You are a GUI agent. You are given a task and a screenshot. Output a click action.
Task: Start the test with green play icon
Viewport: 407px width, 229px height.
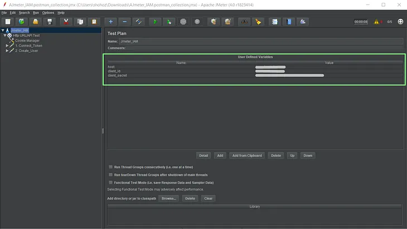tap(155, 22)
